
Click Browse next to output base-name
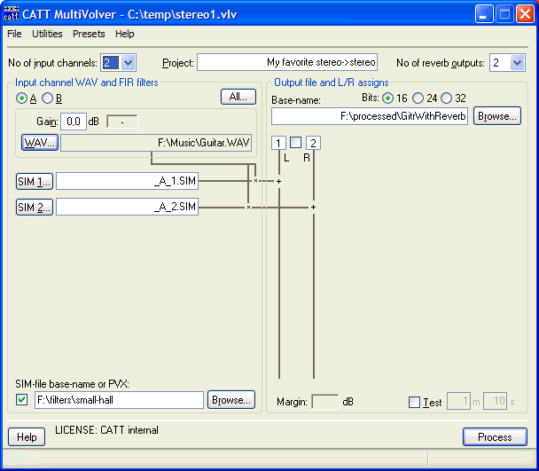[496, 116]
